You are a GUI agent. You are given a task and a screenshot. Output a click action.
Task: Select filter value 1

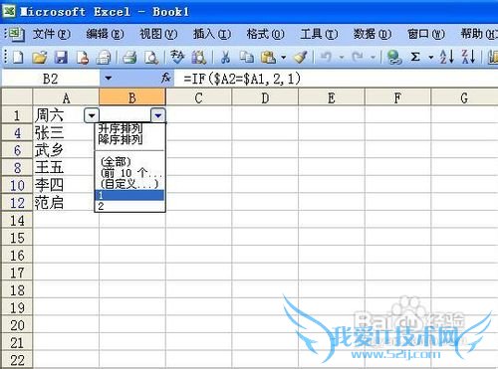pos(130,195)
